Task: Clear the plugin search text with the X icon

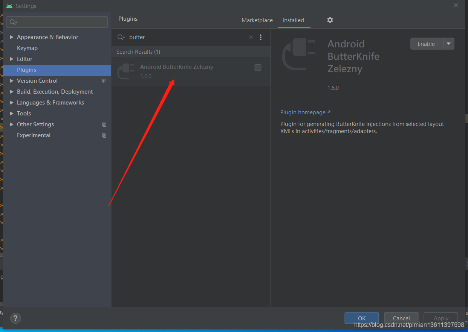Action: tap(251, 37)
